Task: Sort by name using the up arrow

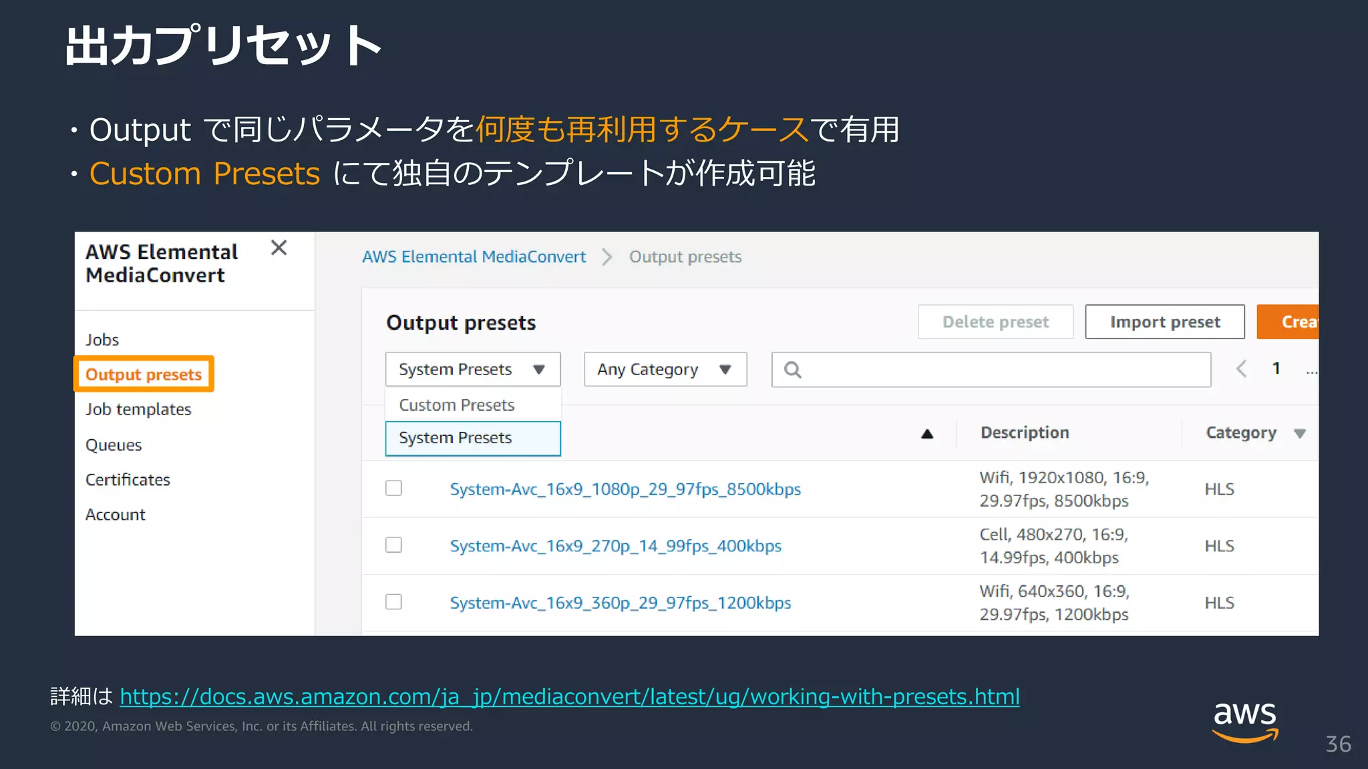Action: (x=927, y=434)
